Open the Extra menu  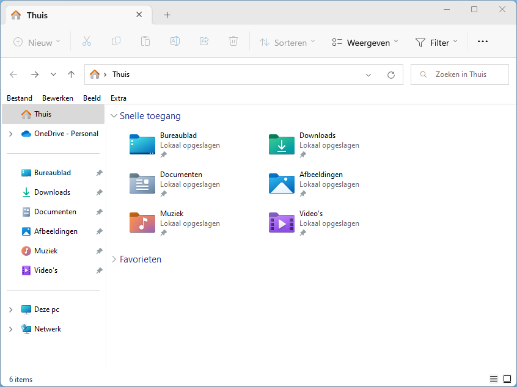[x=119, y=98]
